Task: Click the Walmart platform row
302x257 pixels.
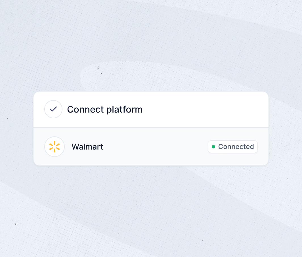Action: (x=151, y=147)
